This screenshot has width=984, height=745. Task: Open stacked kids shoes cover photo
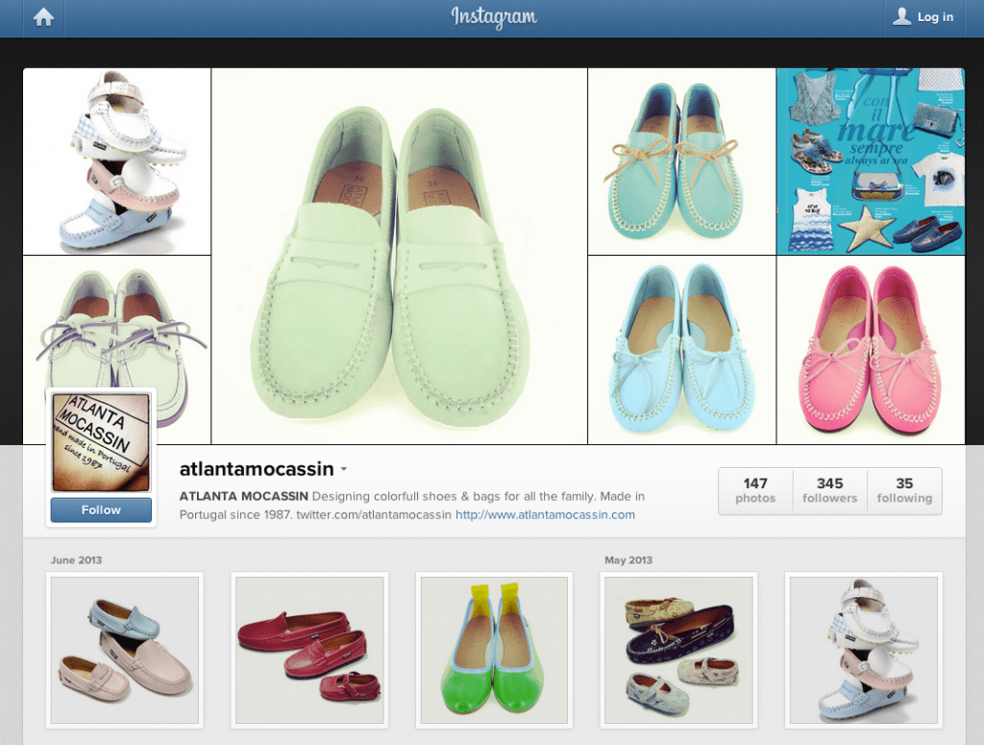click(x=116, y=161)
